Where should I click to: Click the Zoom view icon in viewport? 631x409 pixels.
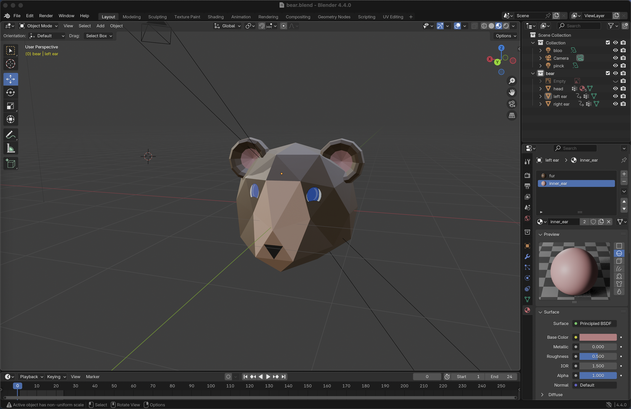coord(512,81)
